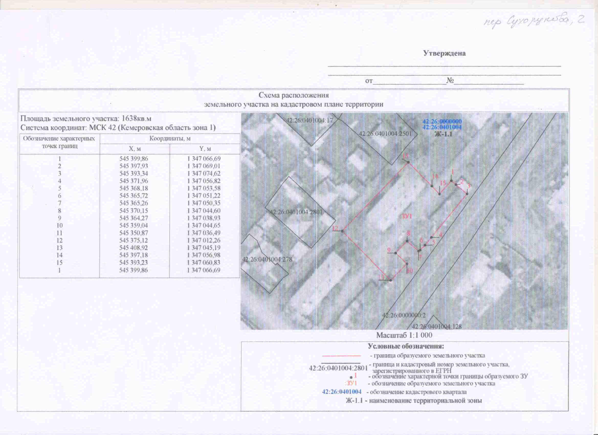Click boundary point 13 marker on map
Image resolution: width=598 pixels, height=435 pixels.
[408, 162]
